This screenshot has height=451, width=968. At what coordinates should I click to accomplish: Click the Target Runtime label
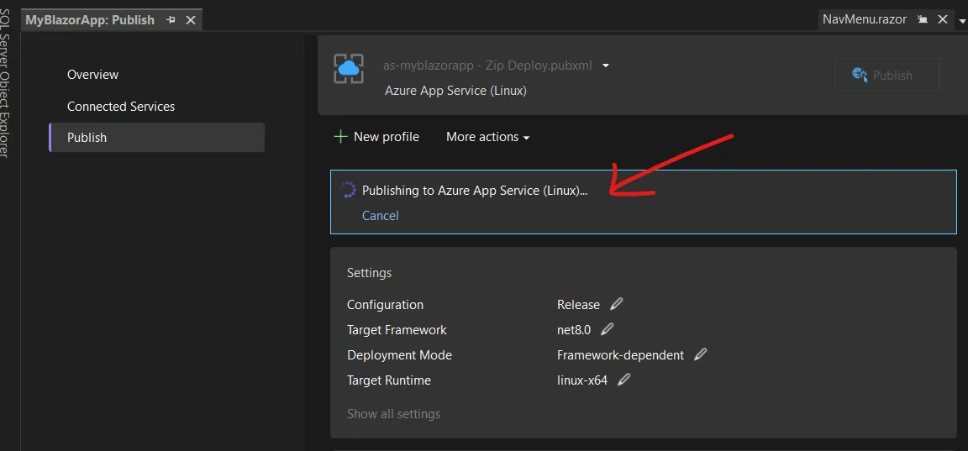[x=389, y=380]
